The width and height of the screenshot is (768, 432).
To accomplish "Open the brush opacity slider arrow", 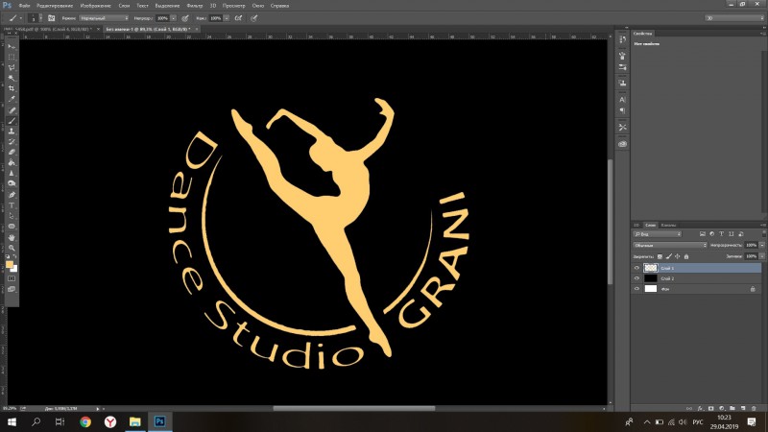I will coord(173,18).
